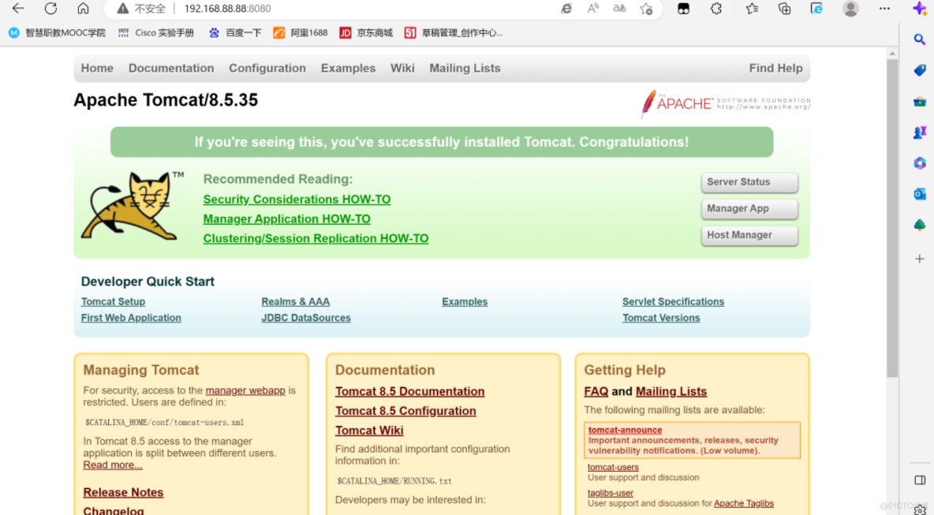Open the Configuration nav item

tap(267, 68)
